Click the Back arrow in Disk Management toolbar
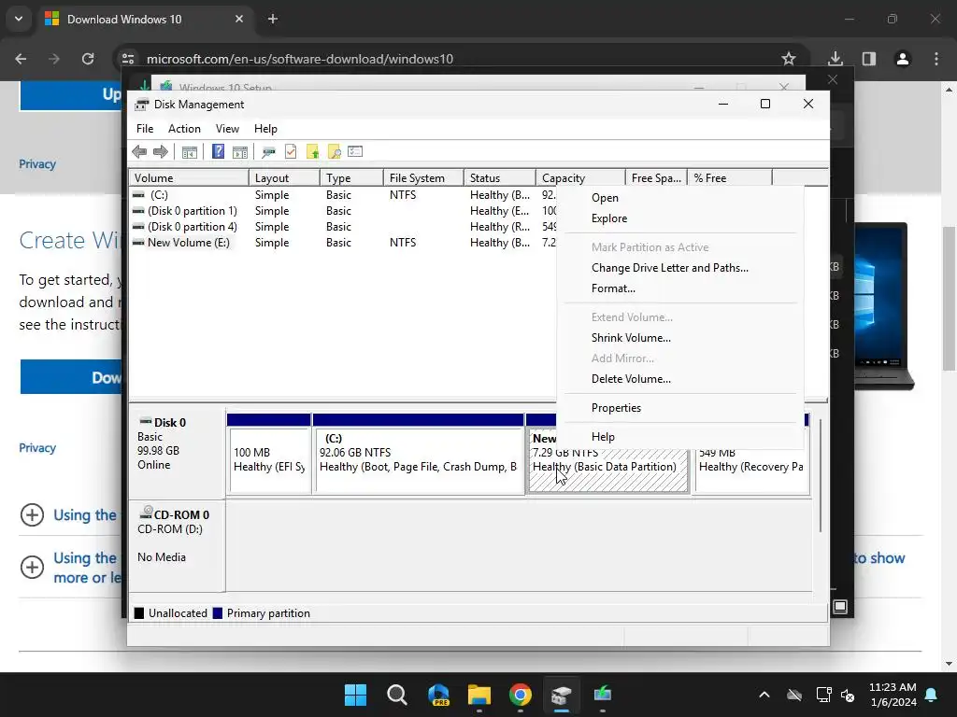This screenshot has width=957, height=717. (139, 152)
